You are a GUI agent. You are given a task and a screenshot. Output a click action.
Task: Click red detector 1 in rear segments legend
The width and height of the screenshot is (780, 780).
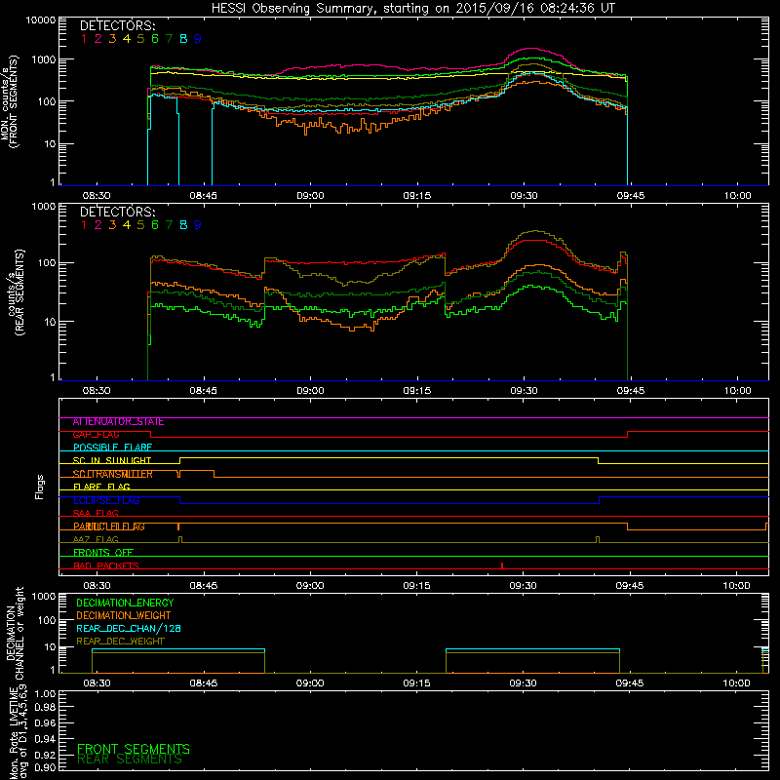pyautogui.click(x=84, y=225)
